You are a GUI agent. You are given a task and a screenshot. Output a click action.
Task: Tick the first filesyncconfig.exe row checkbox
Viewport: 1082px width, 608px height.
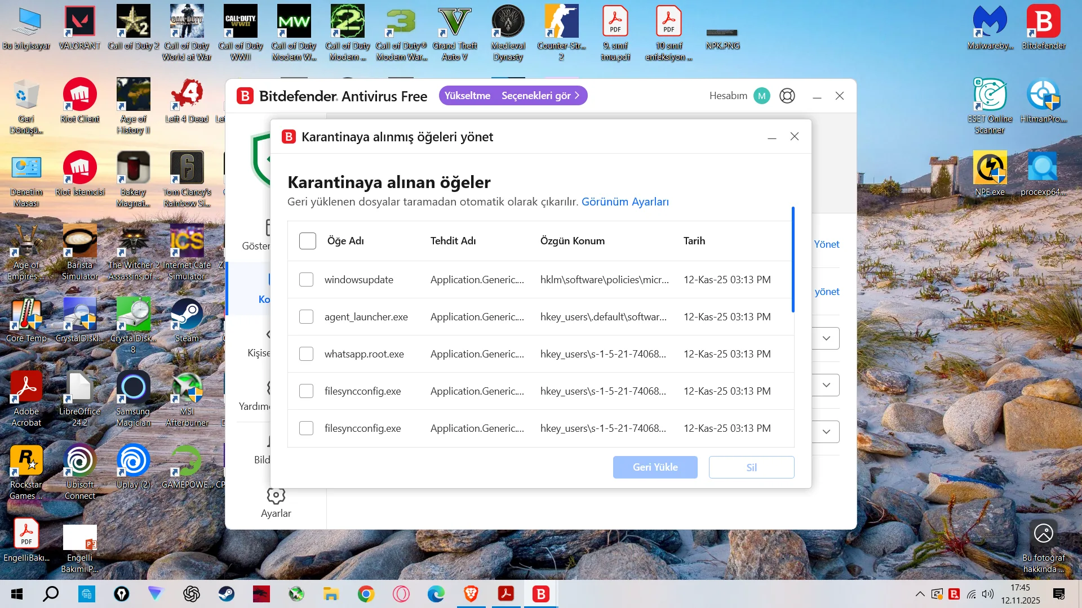coord(306,391)
